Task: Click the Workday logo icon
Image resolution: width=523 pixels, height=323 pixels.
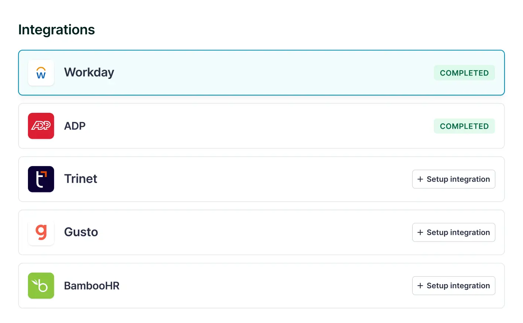Action: [x=41, y=73]
